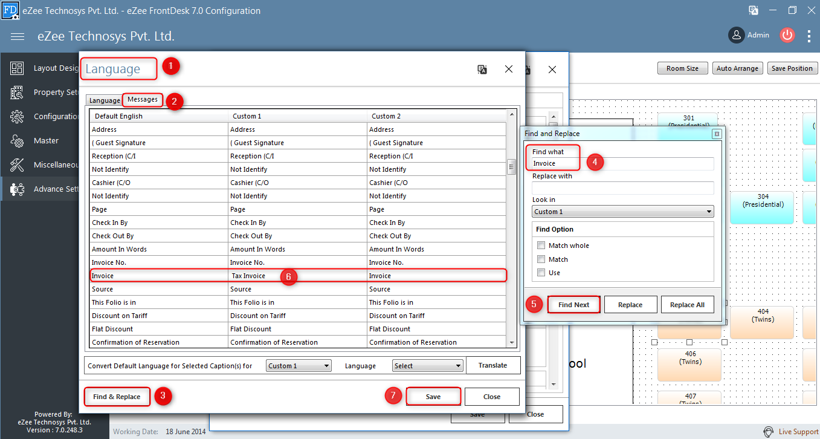The image size is (820, 439).
Task: Click the messages table vertical scrollbar thumb
Action: tap(511, 166)
